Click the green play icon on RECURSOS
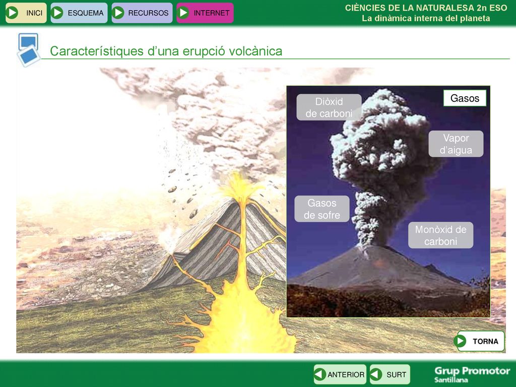The image size is (516, 387). point(118,13)
